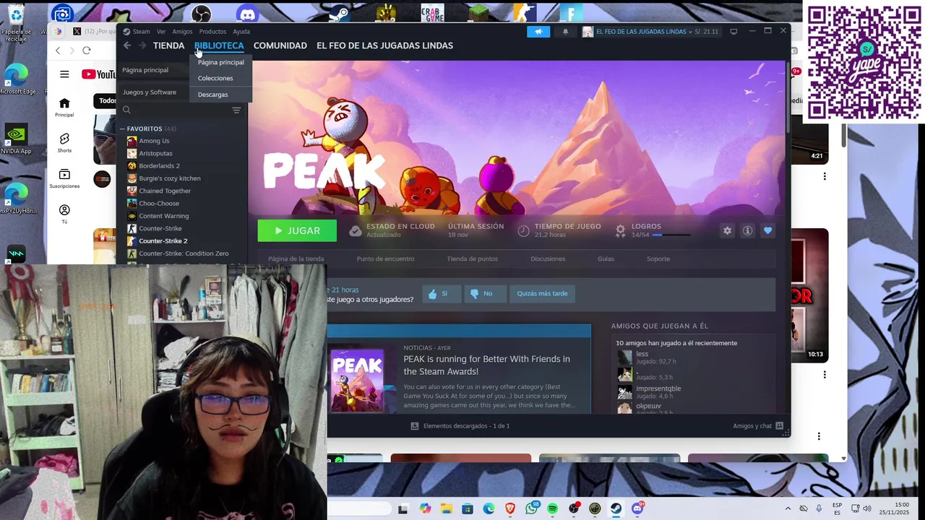The height and width of the screenshot is (520, 925).
Task: Reload the browser page
Action: tap(86, 51)
